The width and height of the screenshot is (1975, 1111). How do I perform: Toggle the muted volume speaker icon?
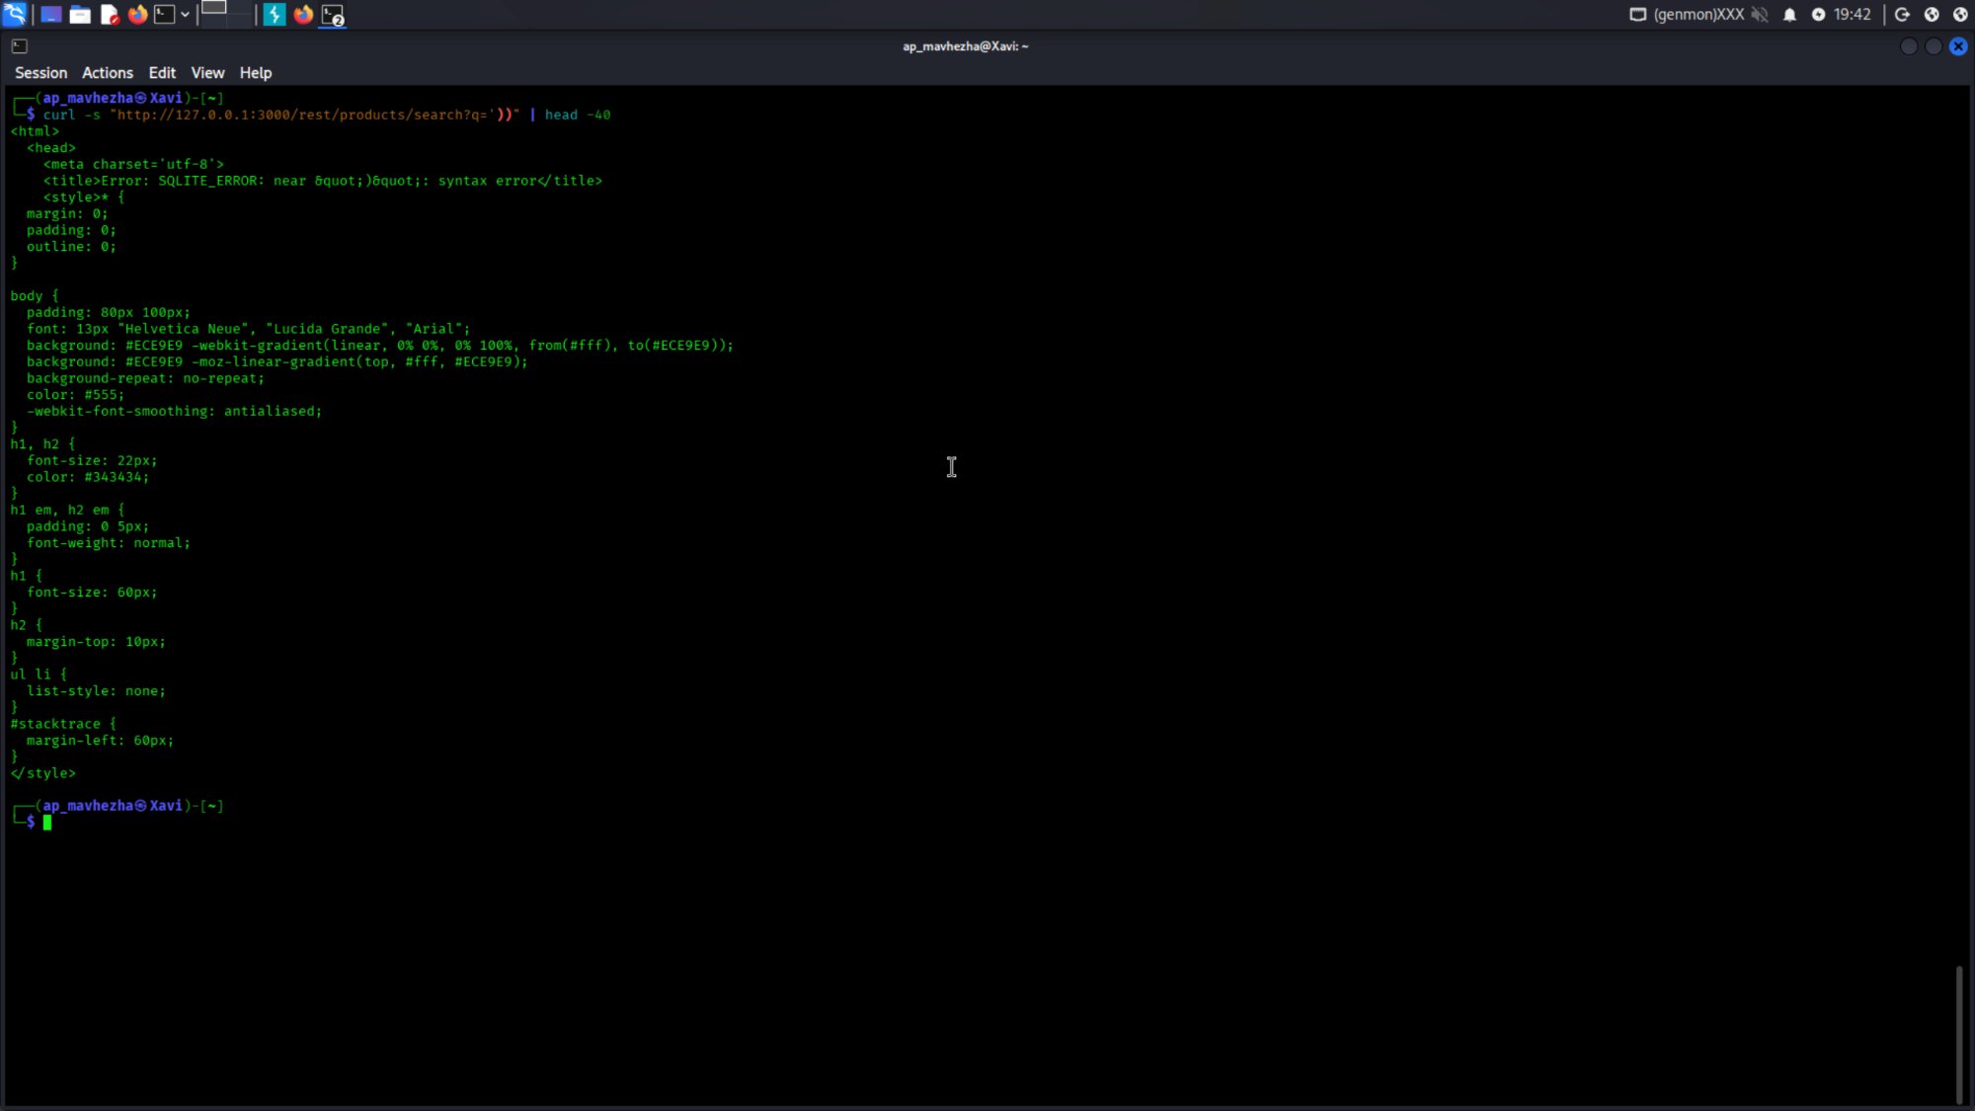pyautogui.click(x=1760, y=14)
